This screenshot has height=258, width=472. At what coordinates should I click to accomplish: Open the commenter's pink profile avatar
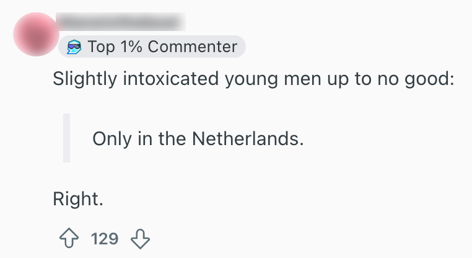tap(35, 34)
